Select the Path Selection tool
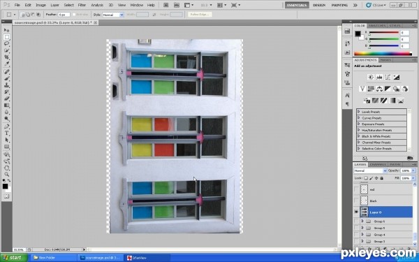 (7, 140)
